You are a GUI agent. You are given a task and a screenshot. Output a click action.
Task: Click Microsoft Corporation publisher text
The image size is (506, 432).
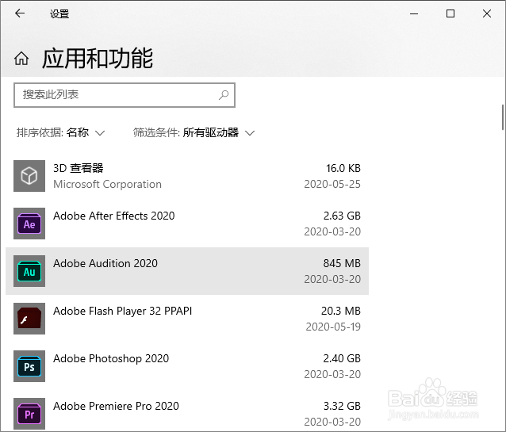tap(107, 184)
